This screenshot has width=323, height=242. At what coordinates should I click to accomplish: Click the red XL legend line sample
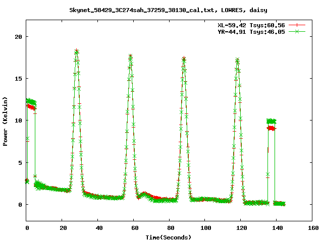coord(297,25)
